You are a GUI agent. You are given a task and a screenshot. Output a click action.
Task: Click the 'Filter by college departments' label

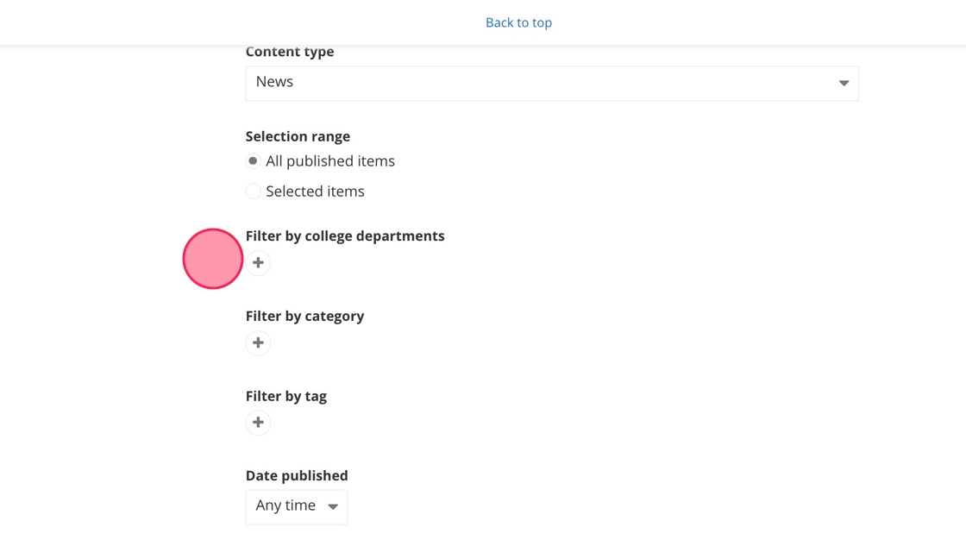[x=345, y=236]
